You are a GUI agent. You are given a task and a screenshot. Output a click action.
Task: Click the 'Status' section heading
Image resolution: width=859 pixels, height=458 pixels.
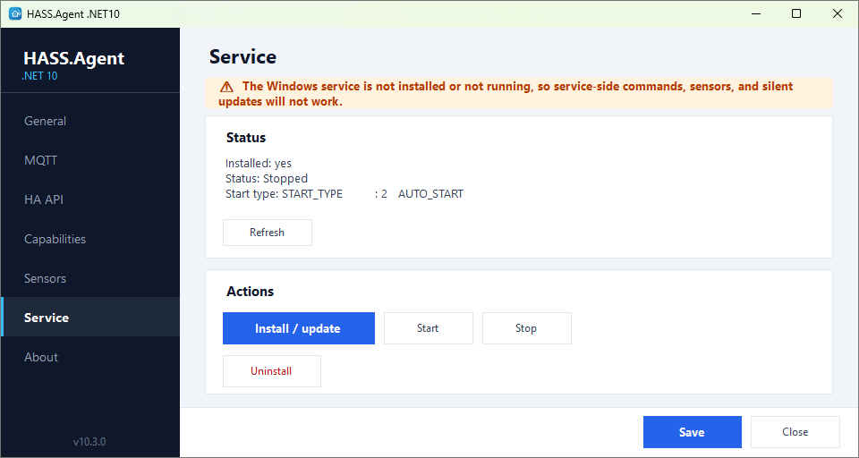pos(246,138)
